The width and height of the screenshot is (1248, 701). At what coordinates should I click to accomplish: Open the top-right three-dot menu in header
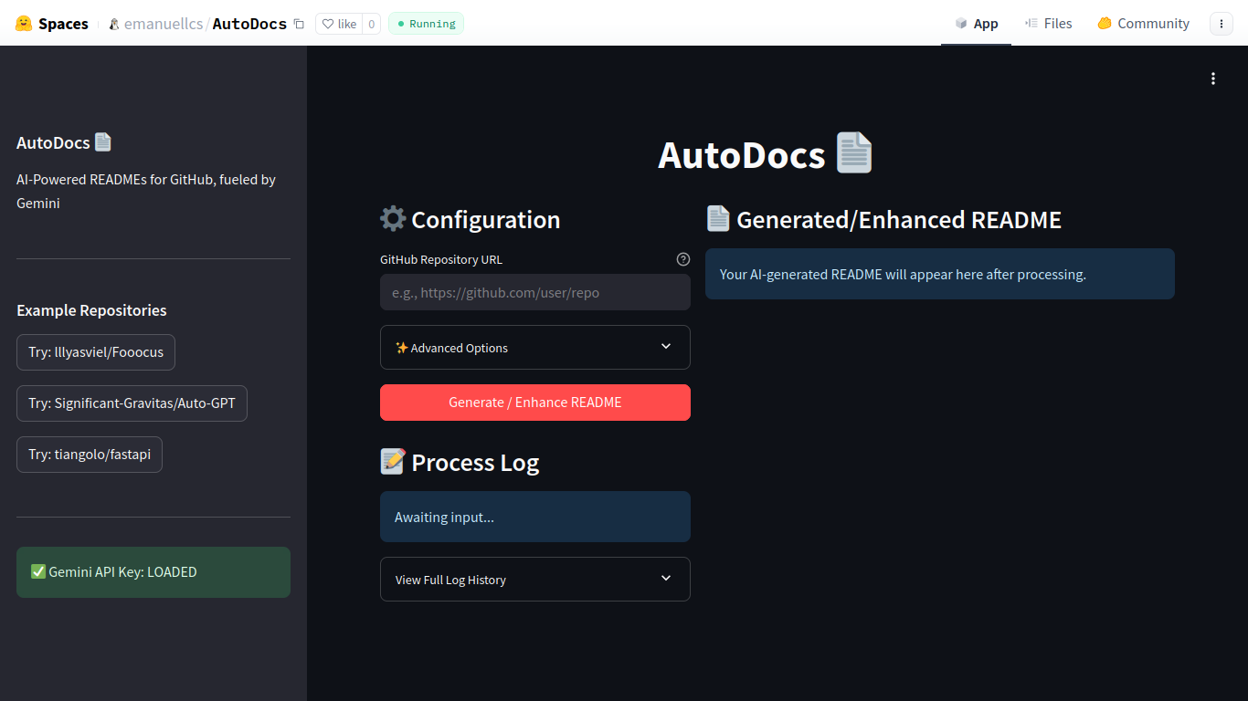point(1222,24)
